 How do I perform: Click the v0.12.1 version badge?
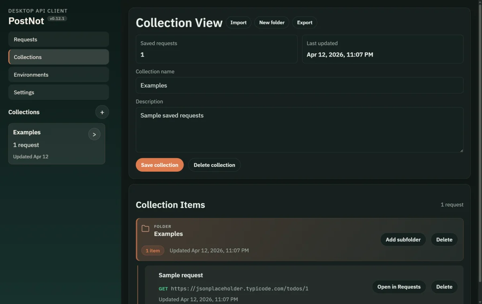pyautogui.click(x=57, y=18)
